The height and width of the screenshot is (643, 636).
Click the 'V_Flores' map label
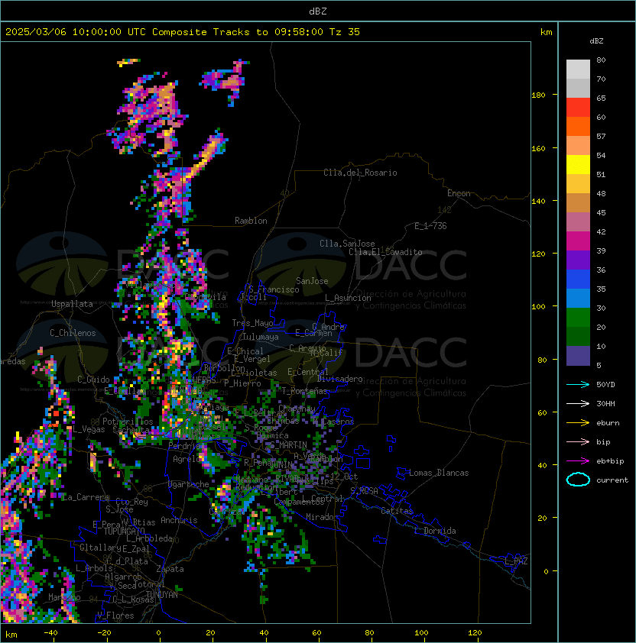[115, 616]
